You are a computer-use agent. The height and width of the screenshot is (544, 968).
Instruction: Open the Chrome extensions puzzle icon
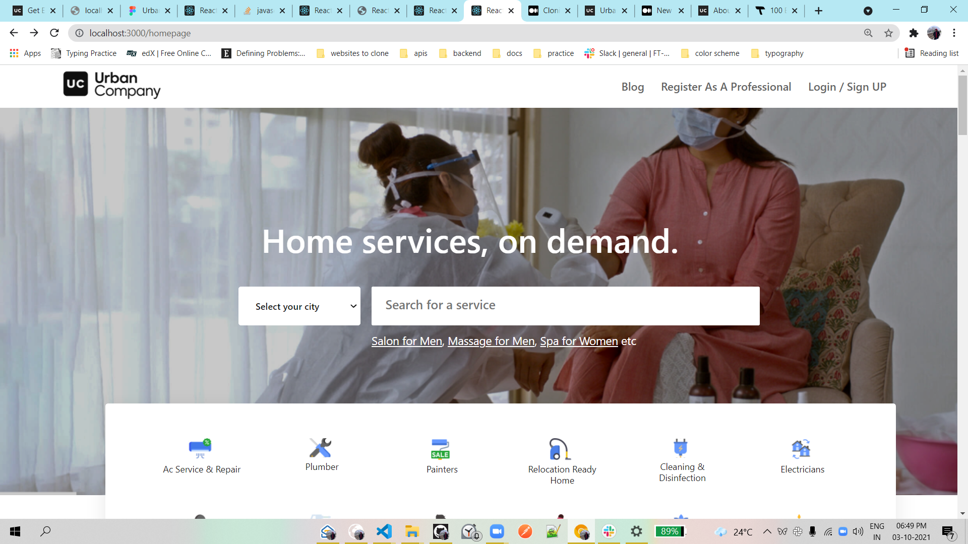coord(914,33)
